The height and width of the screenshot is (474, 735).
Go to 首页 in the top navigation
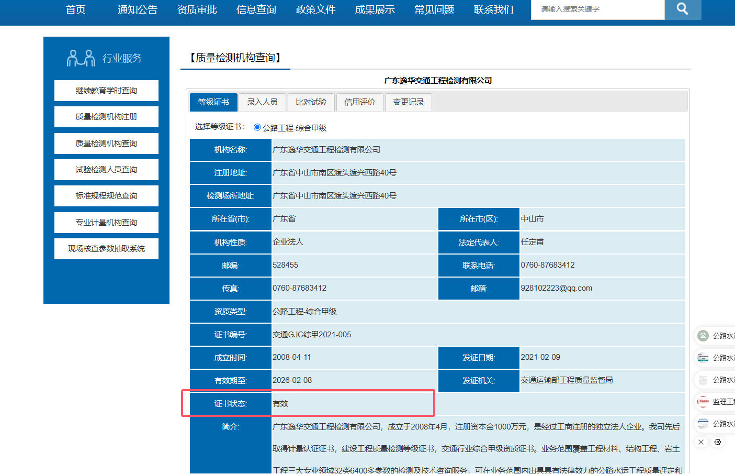point(76,9)
